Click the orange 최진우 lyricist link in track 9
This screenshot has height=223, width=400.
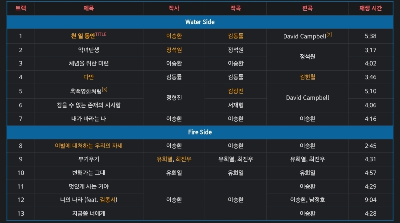click(183, 159)
